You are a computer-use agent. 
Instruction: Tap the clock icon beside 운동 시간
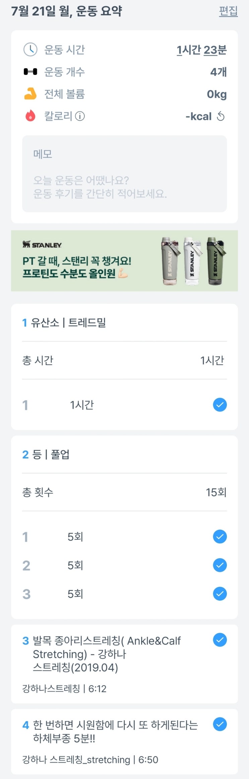(x=30, y=50)
